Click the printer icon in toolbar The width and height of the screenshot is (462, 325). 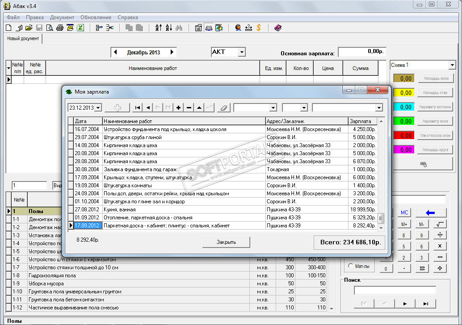tap(60, 28)
